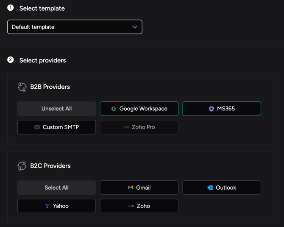Click the step 1 number badge
This screenshot has height=227, width=284.
pos(11,8)
